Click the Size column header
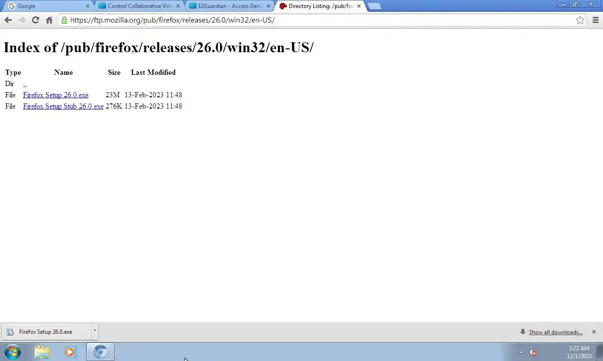The width and height of the screenshot is (603, 361). (x=114, y=72)
